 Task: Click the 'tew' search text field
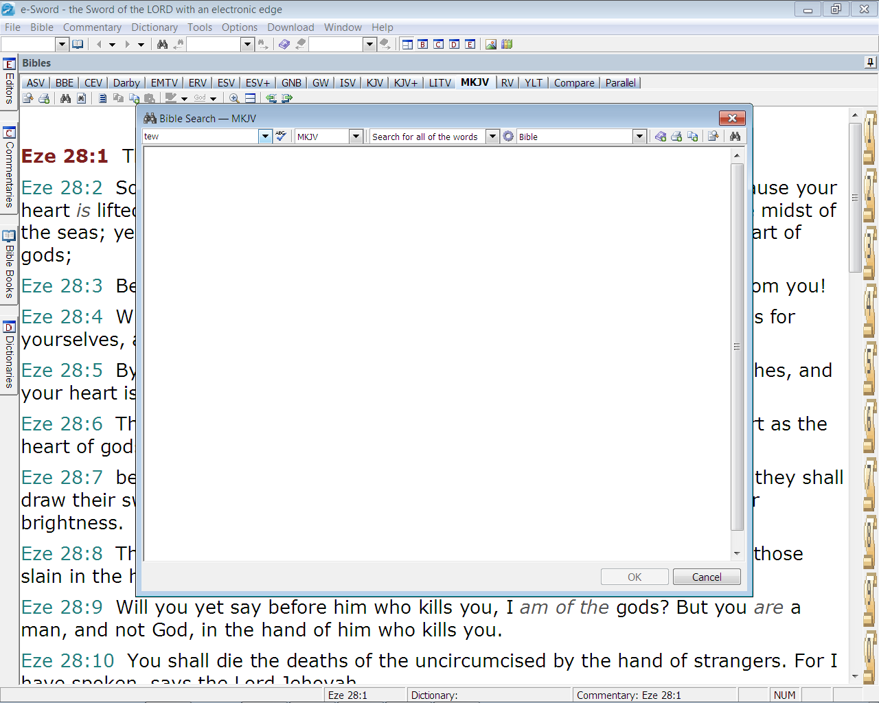tap(201, 136)
